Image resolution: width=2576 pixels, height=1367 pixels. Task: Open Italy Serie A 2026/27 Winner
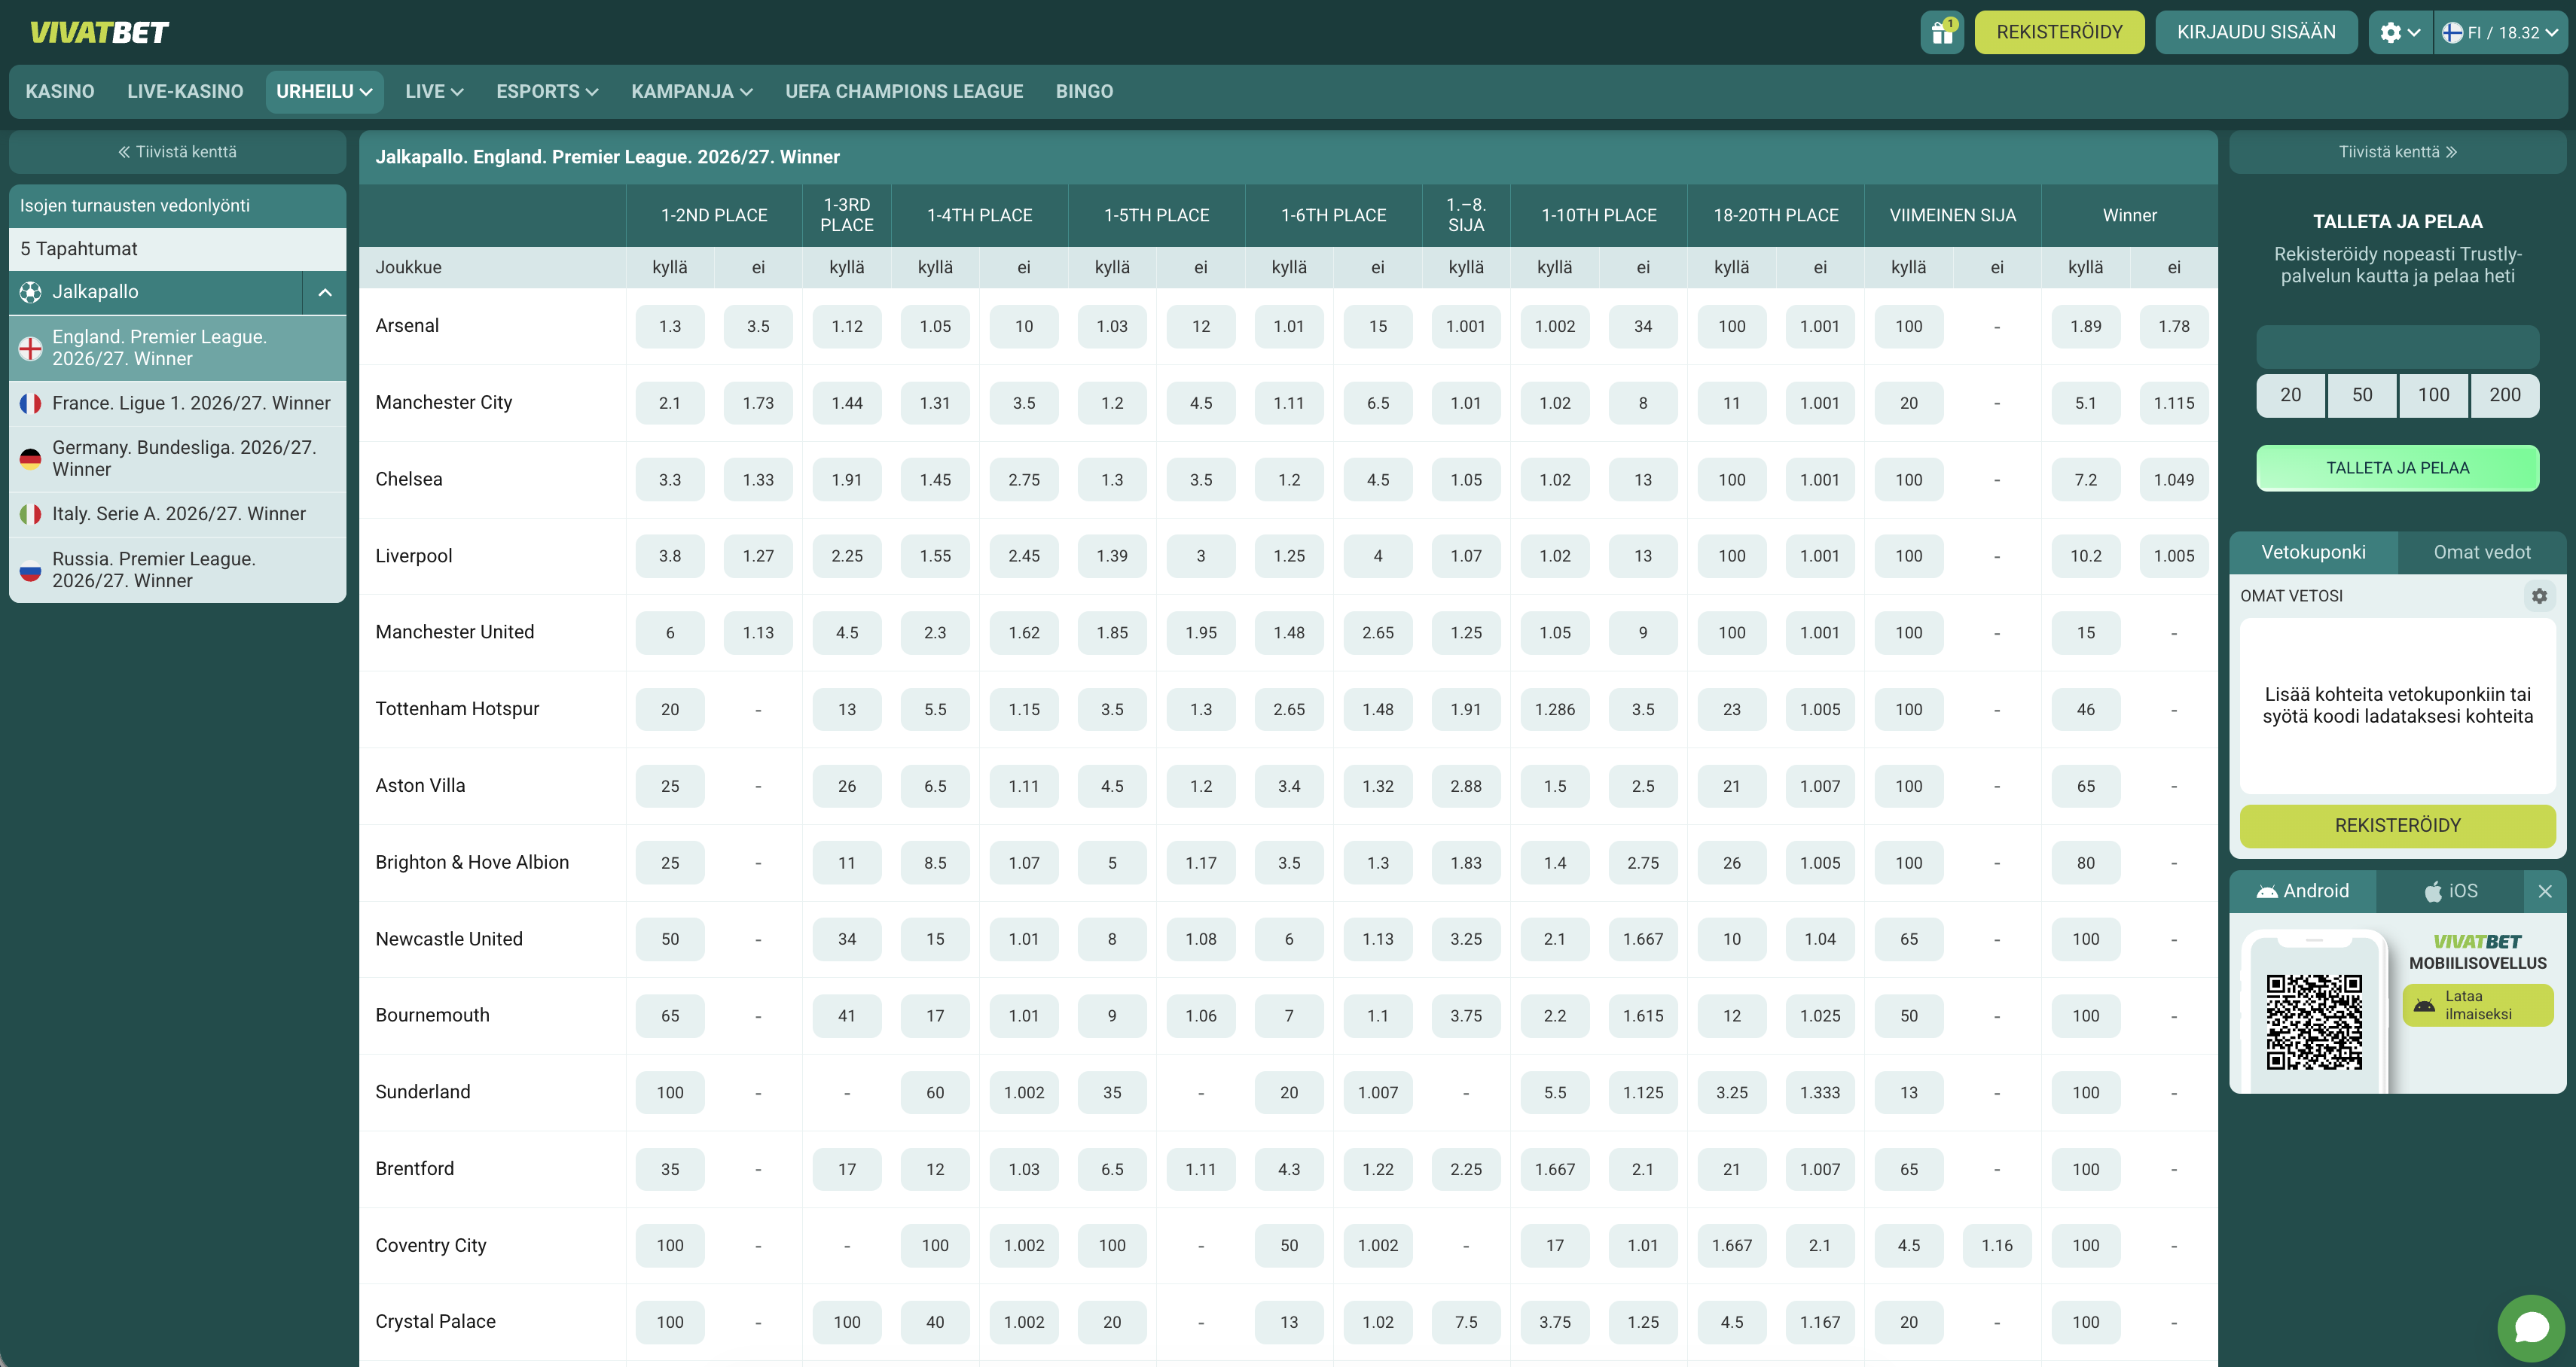[178, 513]
